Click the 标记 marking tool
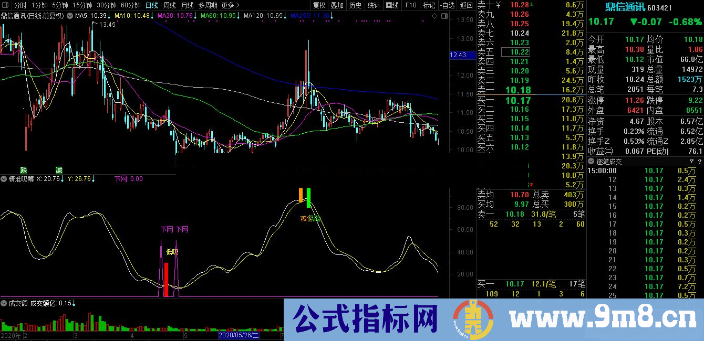704x341 pixels. pos(428,4)
